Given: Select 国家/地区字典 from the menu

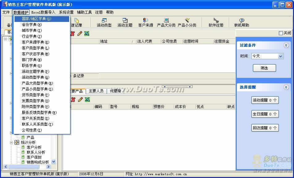Looking at the screenshot, I should 36,19.
